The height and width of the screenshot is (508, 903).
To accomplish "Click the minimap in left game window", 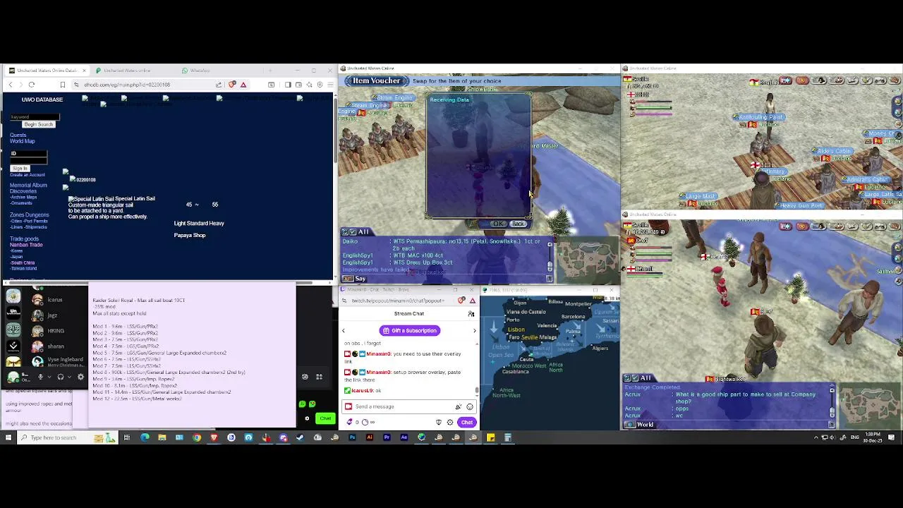I will click(587, 260).
